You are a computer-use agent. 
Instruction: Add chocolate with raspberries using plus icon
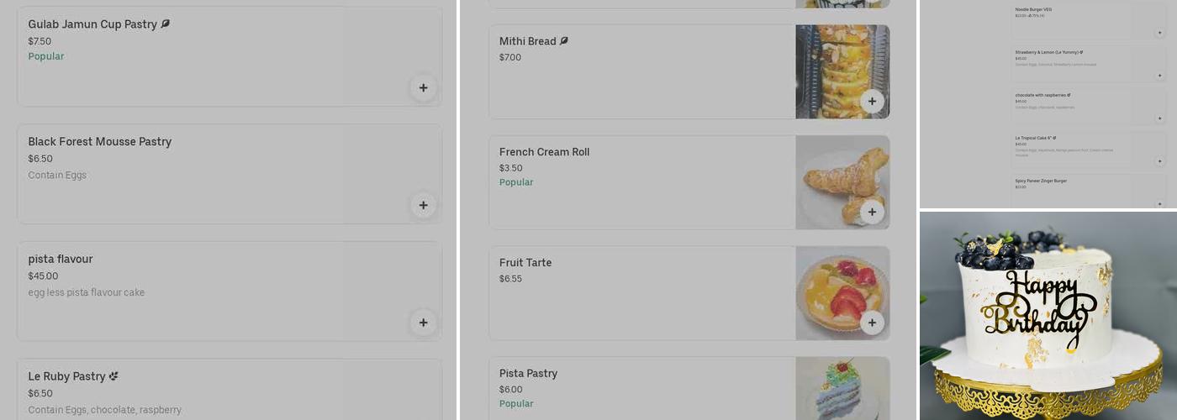(1159, 118)
